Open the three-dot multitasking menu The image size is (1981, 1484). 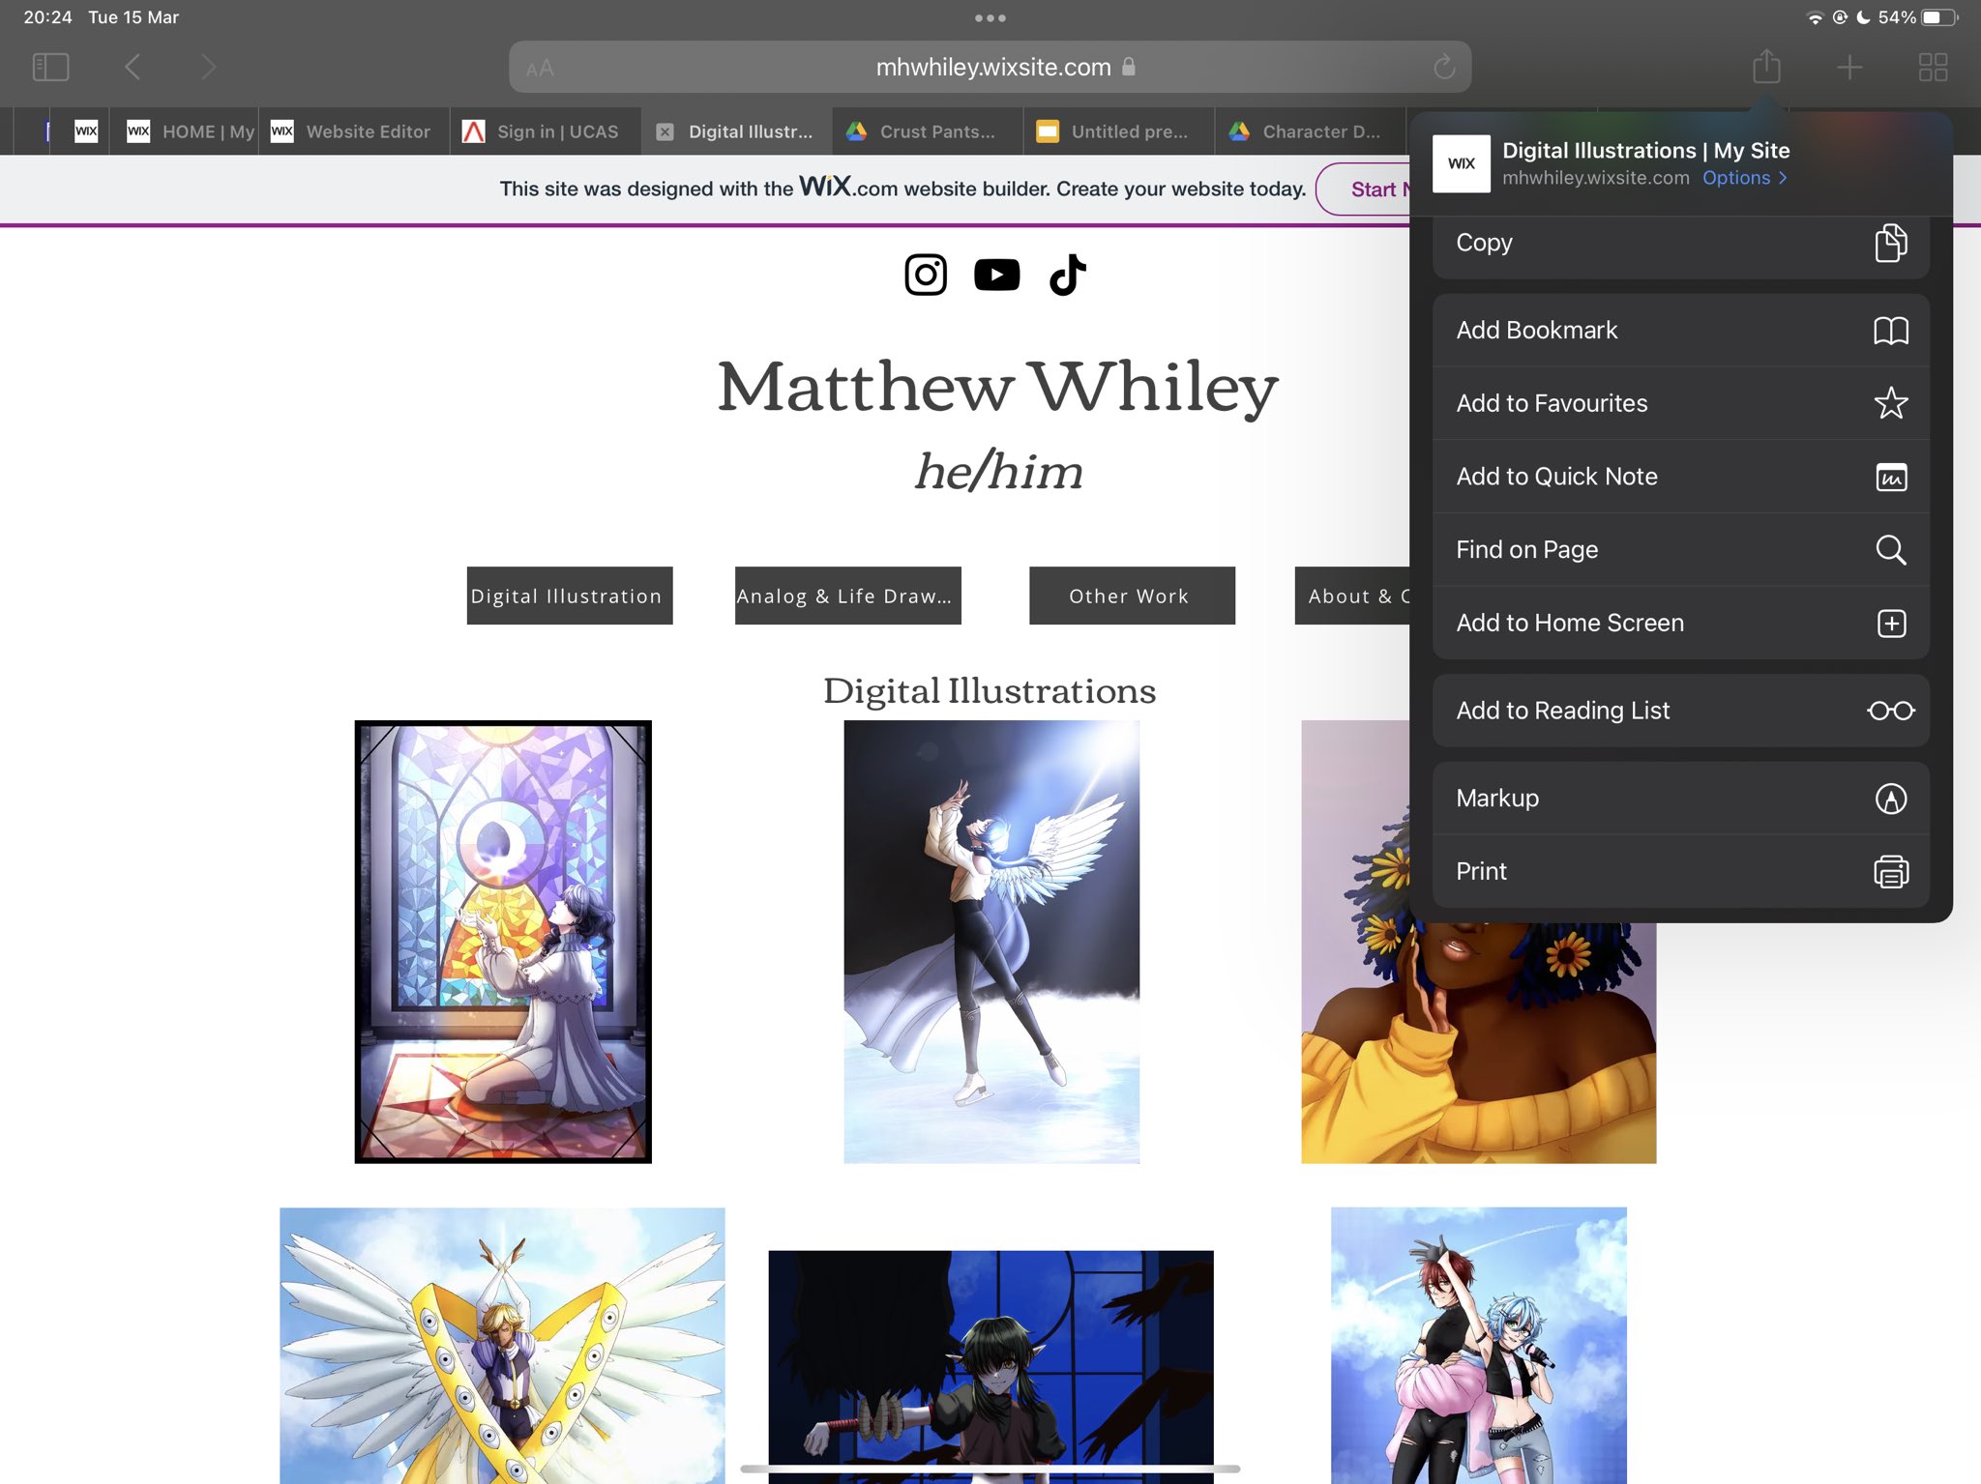tap(990, 17)
